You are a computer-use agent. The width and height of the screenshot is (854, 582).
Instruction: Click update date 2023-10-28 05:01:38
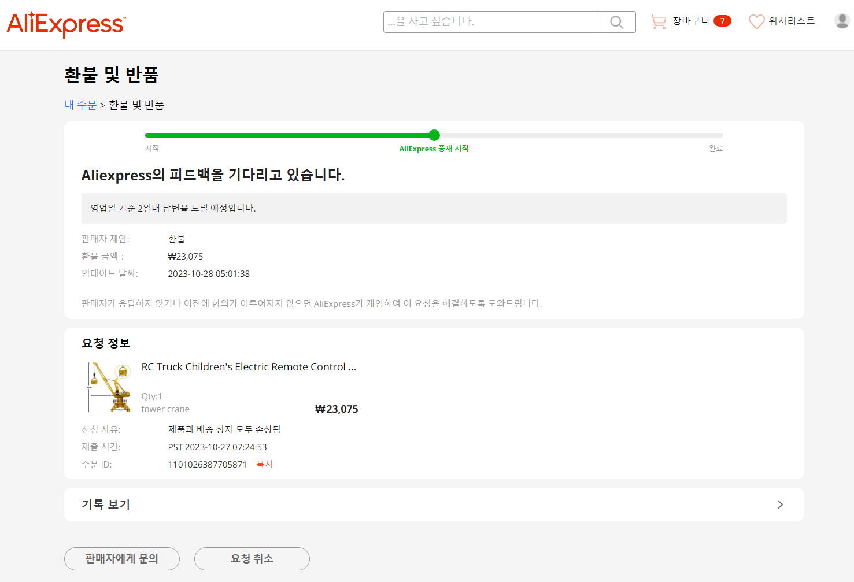(209, 274)
